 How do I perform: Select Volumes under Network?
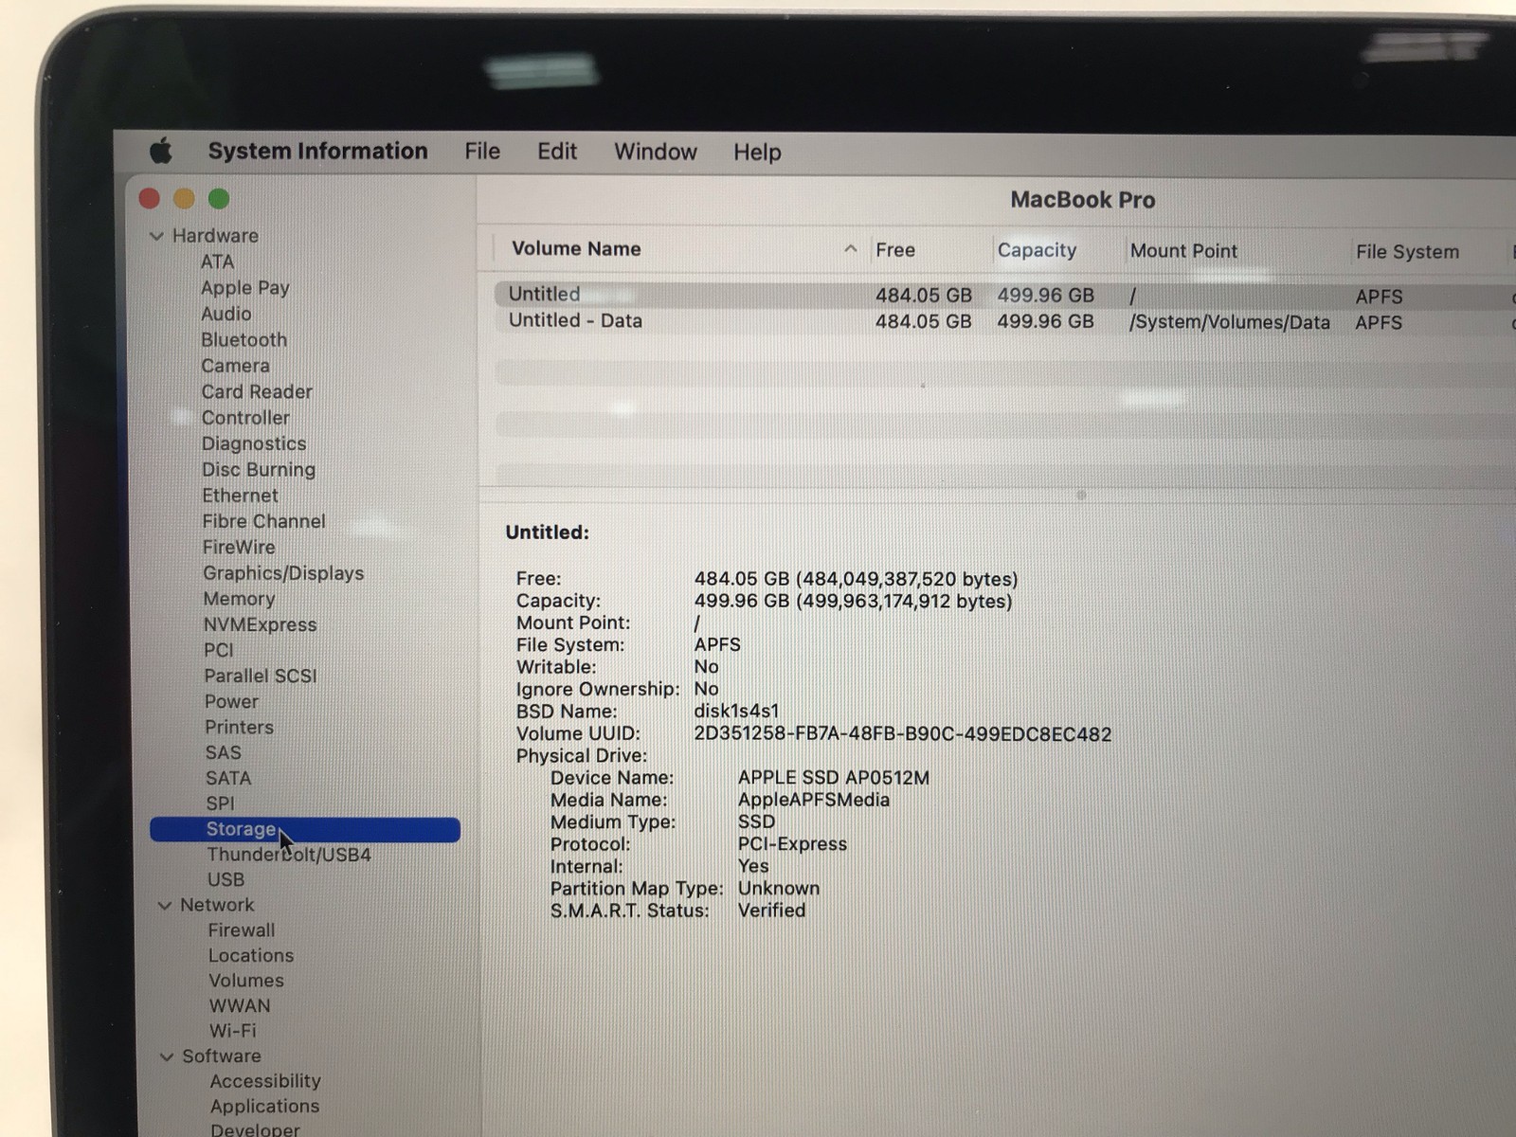point(246,981)
